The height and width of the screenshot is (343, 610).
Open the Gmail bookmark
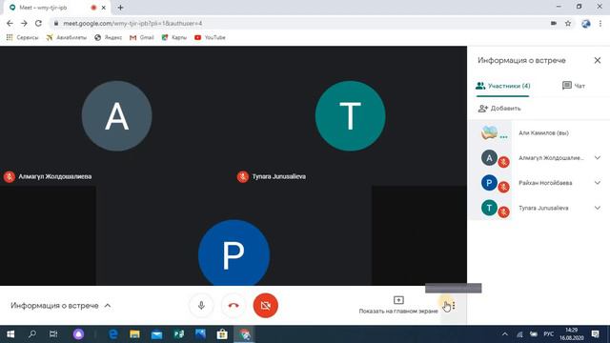click(x=142, y=38)
